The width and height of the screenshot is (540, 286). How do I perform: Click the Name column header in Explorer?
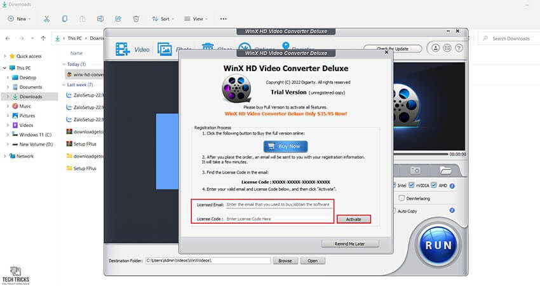pyautogui.click(x=76, y=53)
